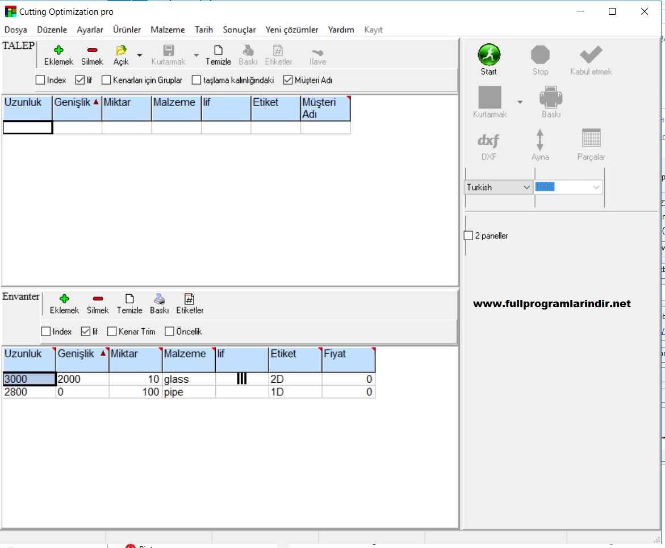The image size is (665, 548).
Task: Click the Eklemek plus icon in TALEP toolbar
Action: click(x=58, y=51)
